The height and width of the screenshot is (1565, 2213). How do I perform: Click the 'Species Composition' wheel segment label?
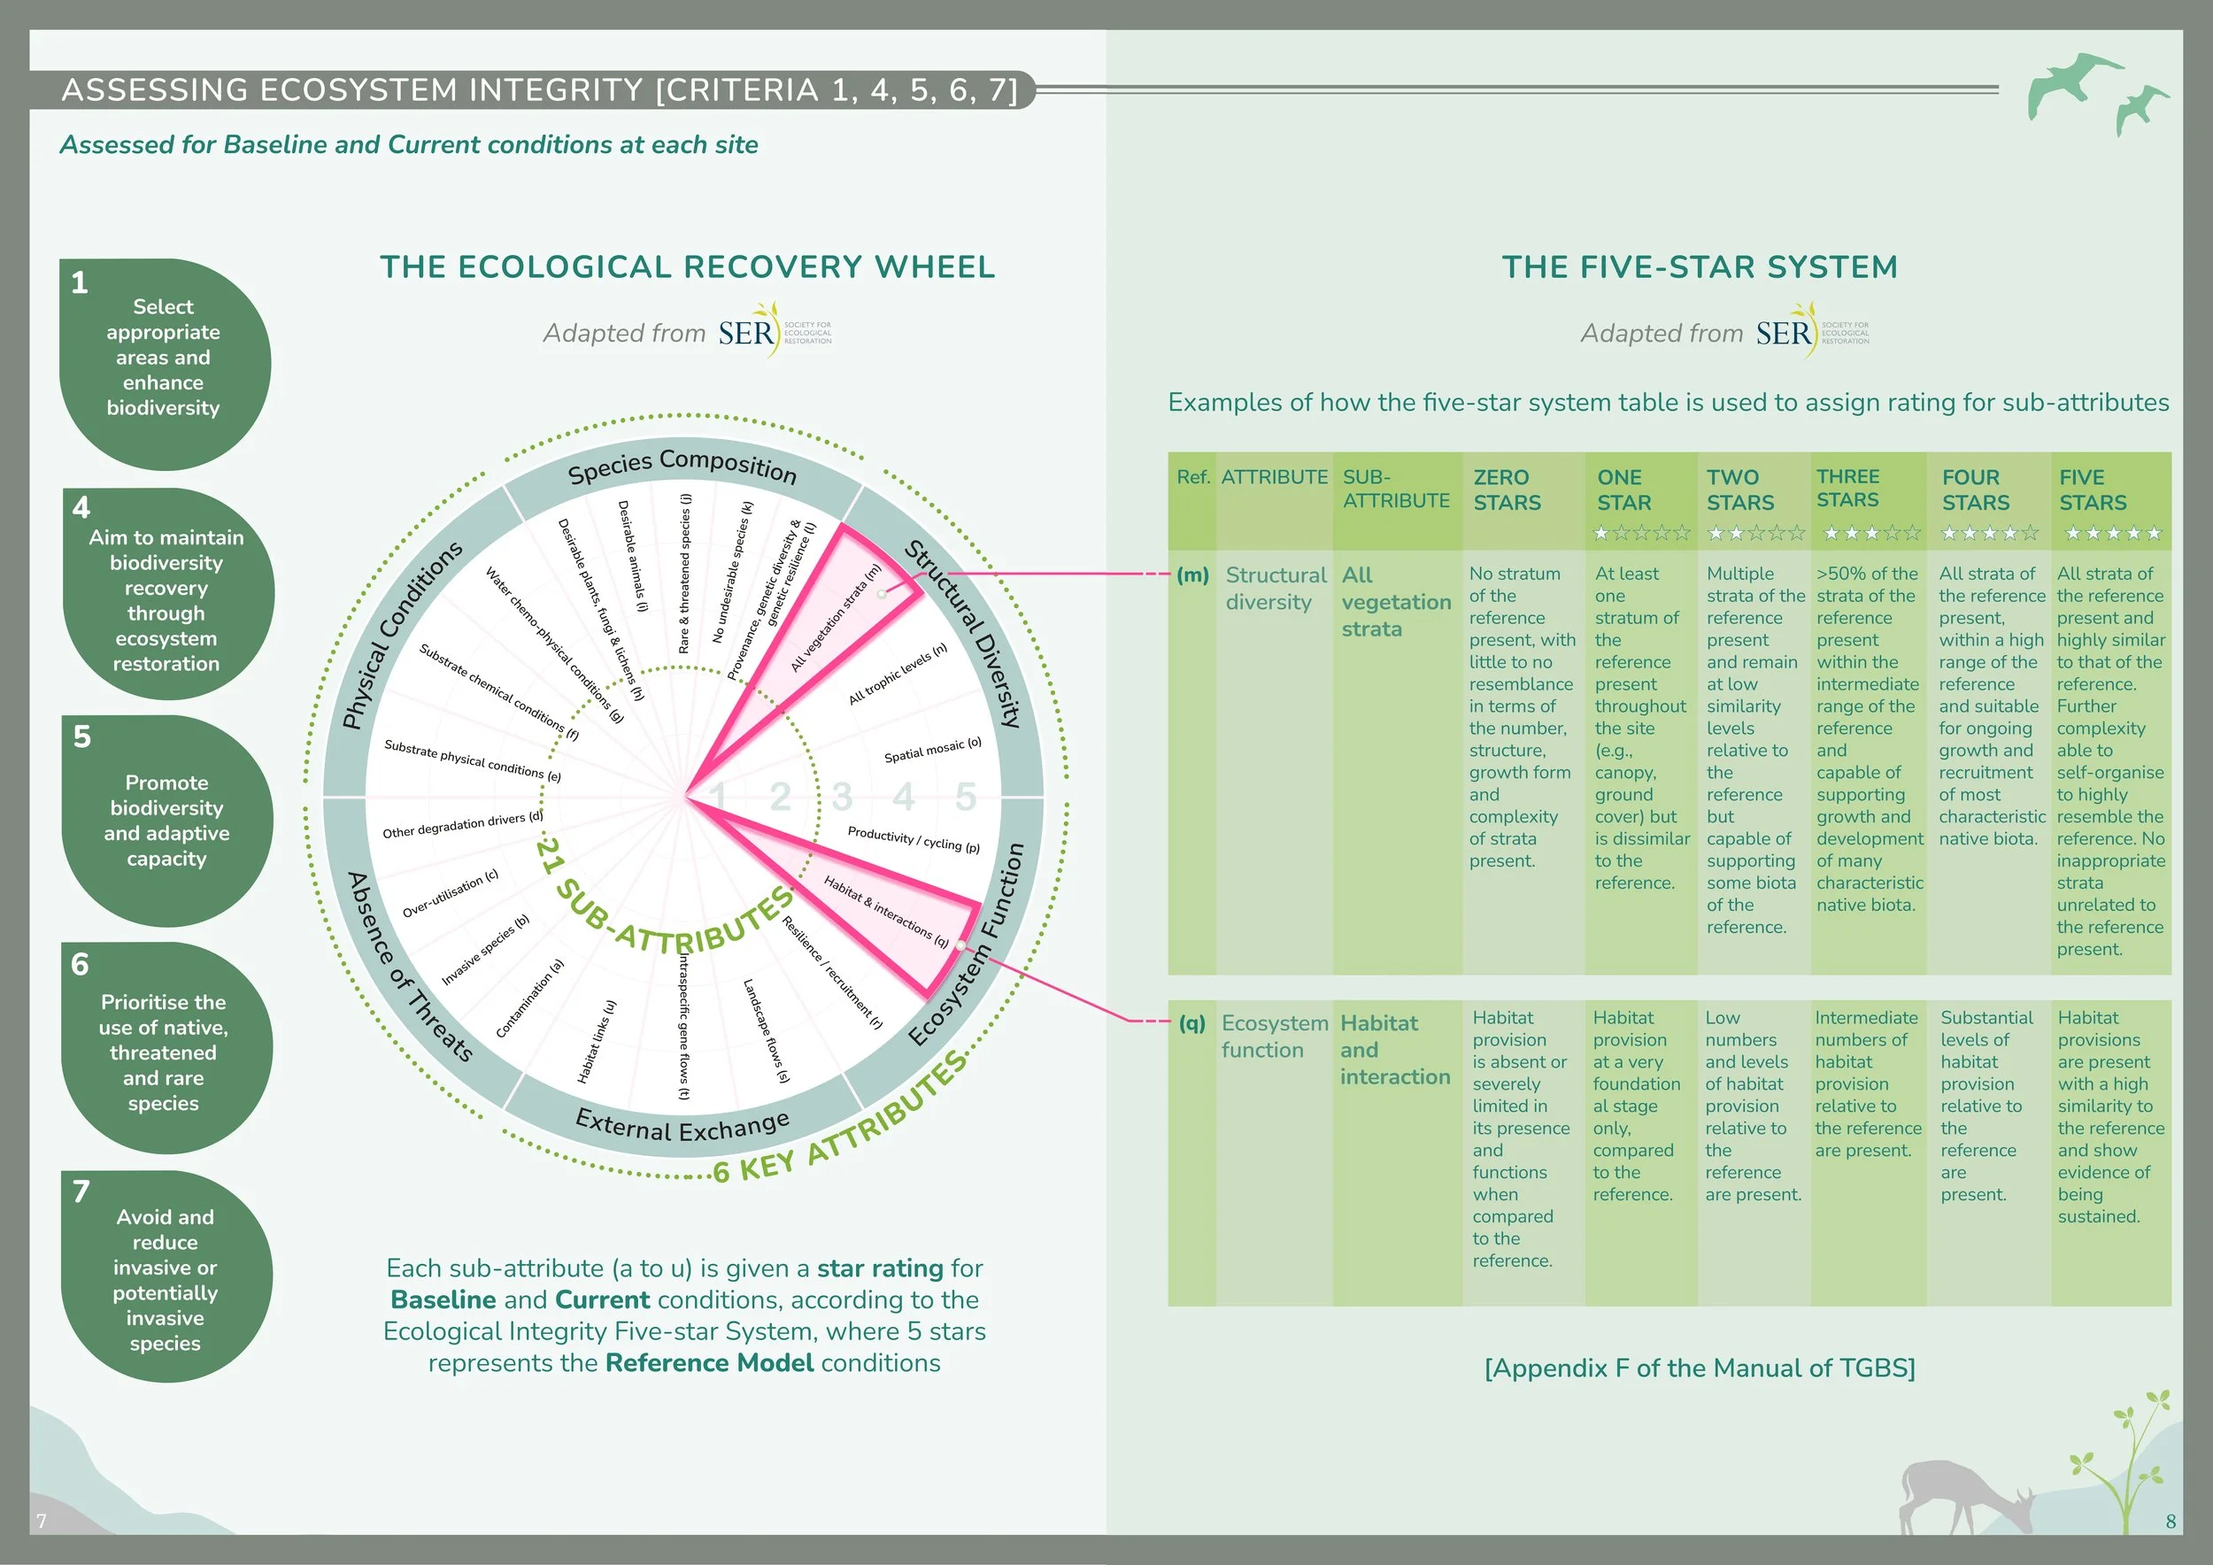coord(682,467)
